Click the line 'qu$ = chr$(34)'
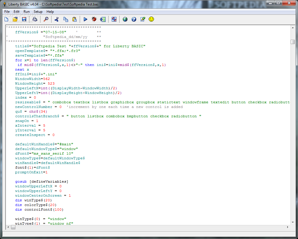This screenshot has height=239, width=298. 31,111
